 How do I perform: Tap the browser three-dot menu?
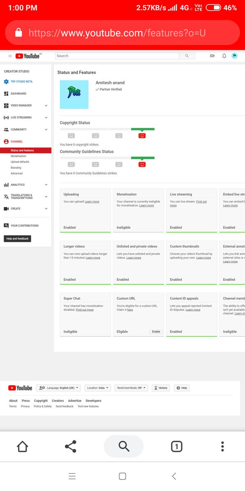[223, 446]
